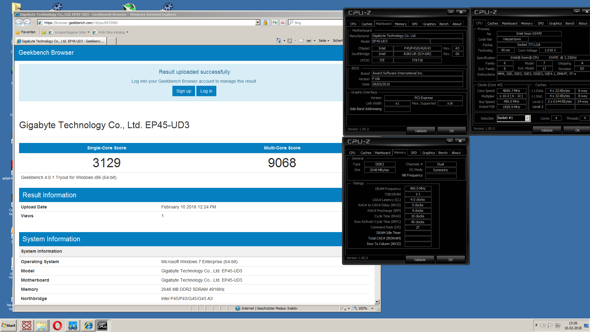Open Bench tab in Mainboard CPU-Z window
Image resolution: width=590 pixels, height=332 pixels.
(x=444, y=24)
